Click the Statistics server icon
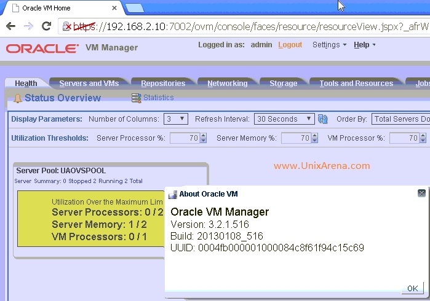 [x=137, y=98]
